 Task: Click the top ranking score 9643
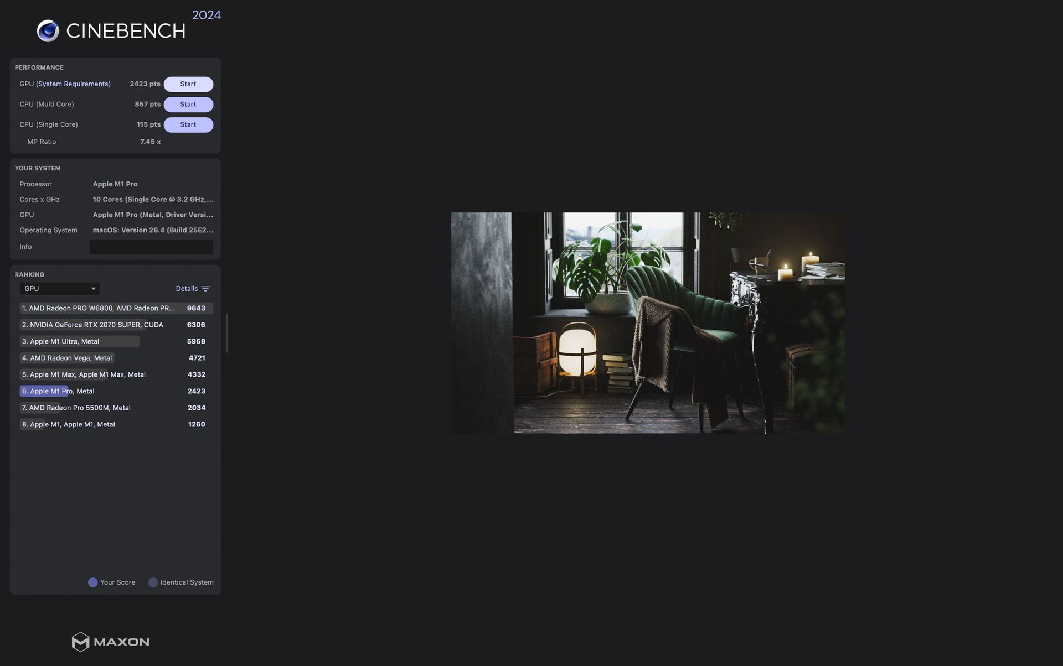pos(196,308)
